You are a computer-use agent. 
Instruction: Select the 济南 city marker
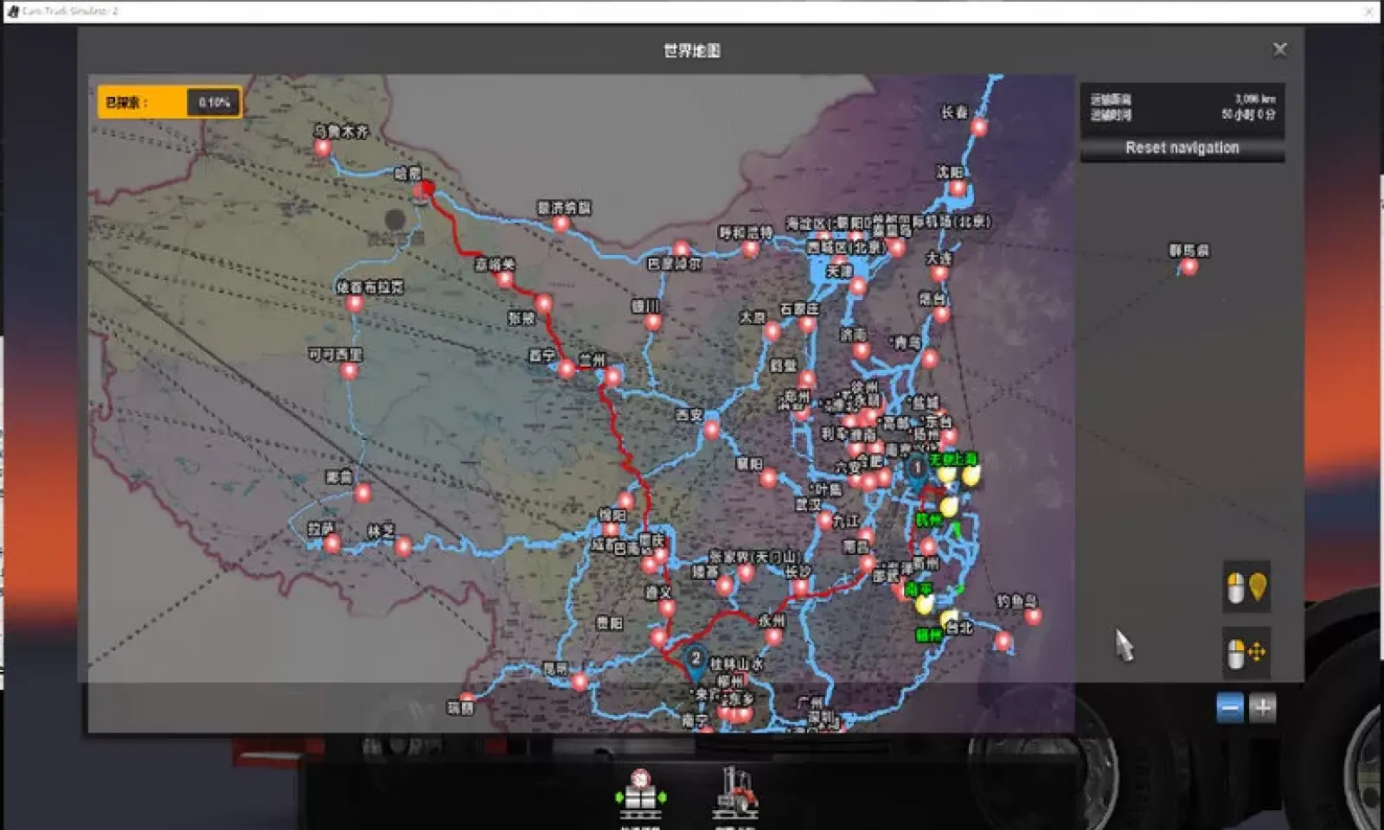(861, 350)
